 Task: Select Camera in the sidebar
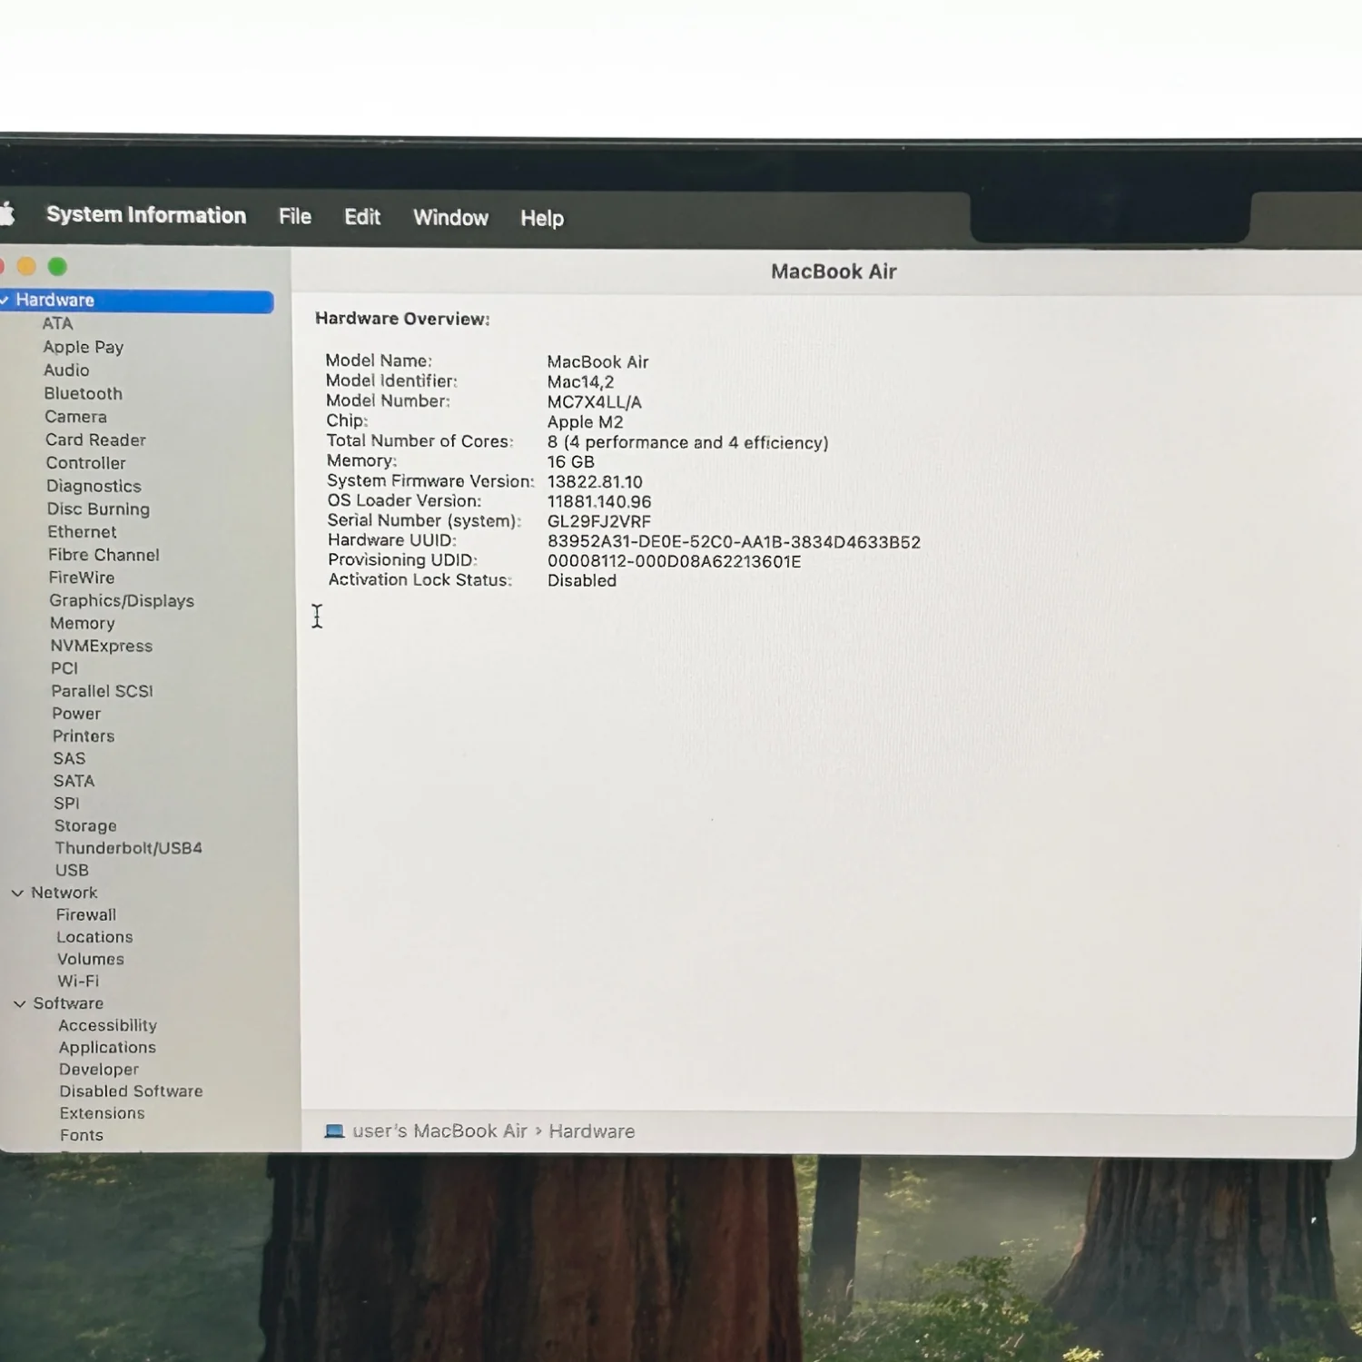pos(76,417)
